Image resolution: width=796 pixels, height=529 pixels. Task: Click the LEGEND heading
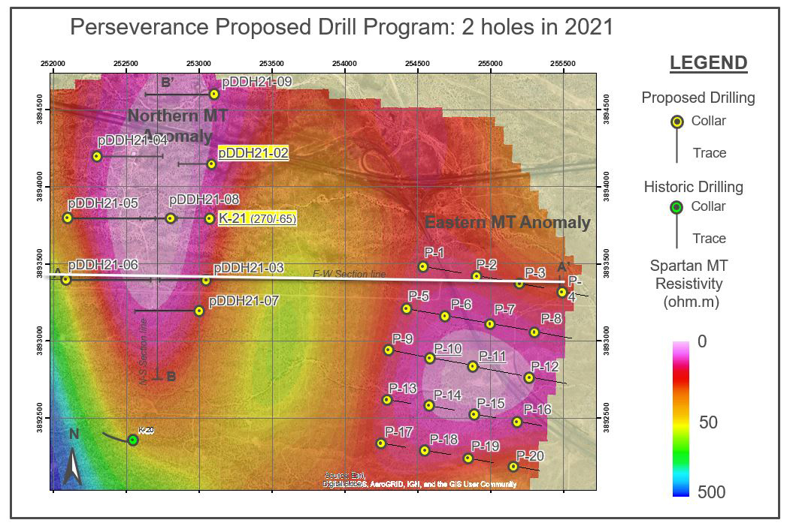(x=709, y=63)
